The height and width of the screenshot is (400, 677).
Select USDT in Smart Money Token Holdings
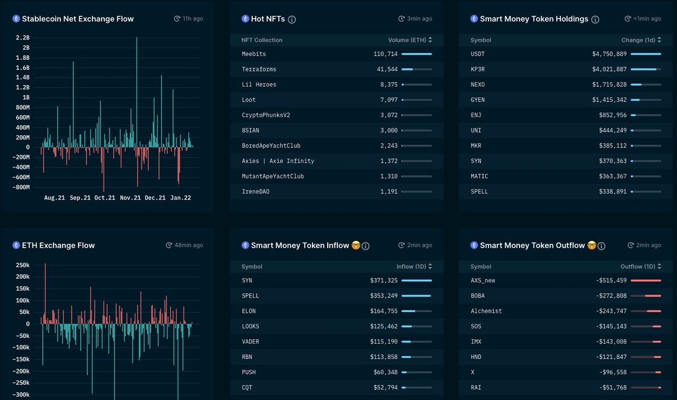(x=478, y=54)
